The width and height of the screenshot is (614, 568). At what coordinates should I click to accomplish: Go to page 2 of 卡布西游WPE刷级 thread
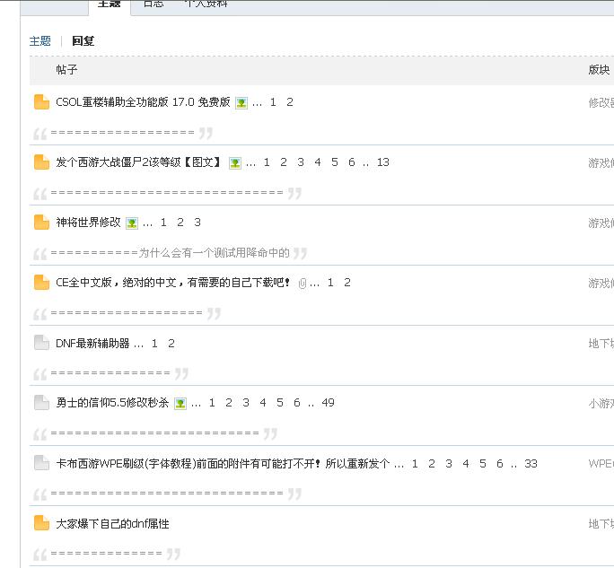tap(432, 464)
